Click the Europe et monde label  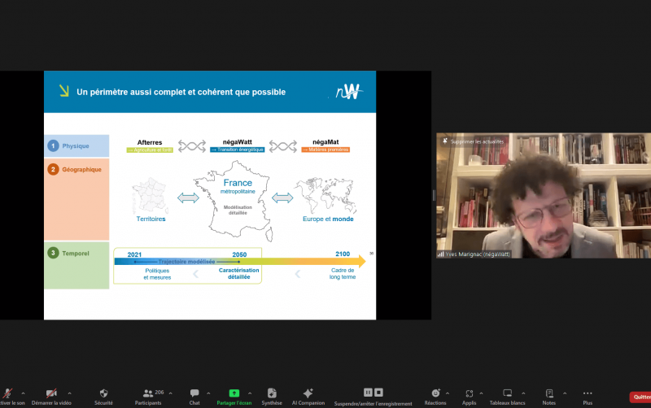point(328,219)
